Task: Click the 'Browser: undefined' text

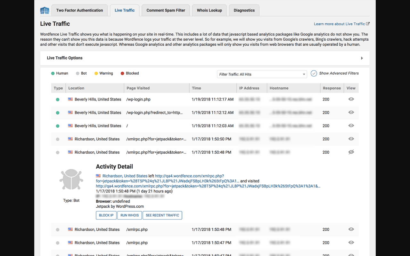Action: [113, 201]
